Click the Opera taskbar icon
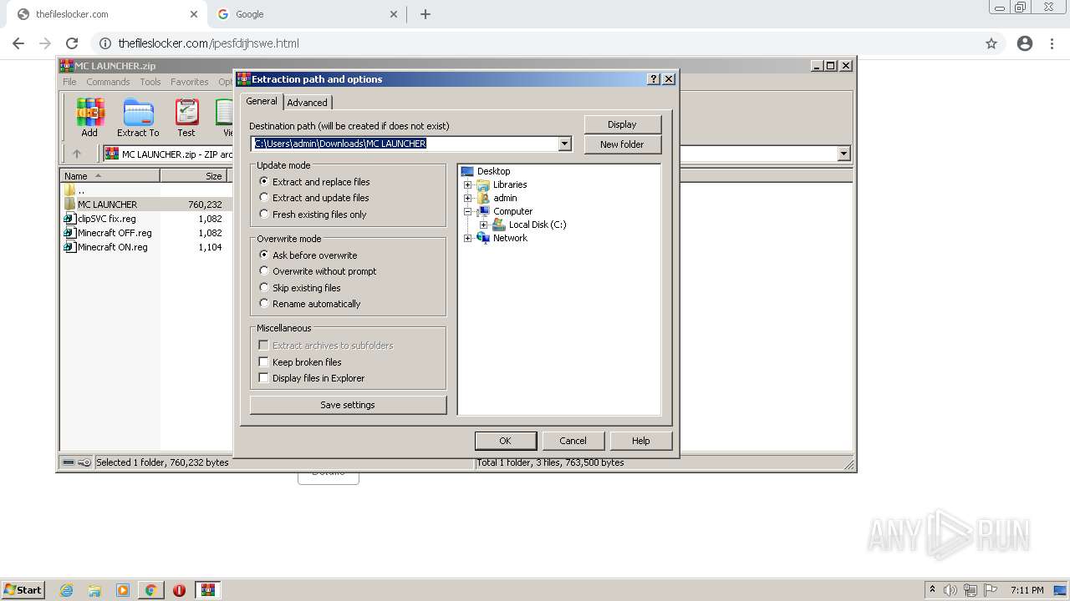Image resolution: width=1070 pixels, height=601 pixels. 179,590
